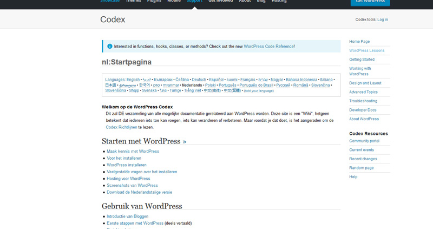
Task: Open Community portal under Codex Resources
Action: tap(364, 141)
